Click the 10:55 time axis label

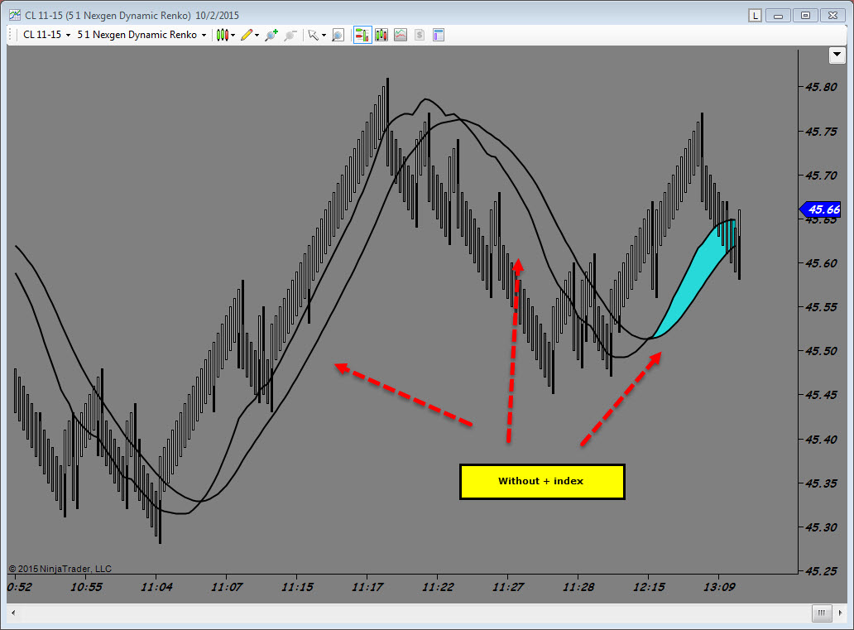(x=86, y=588)
